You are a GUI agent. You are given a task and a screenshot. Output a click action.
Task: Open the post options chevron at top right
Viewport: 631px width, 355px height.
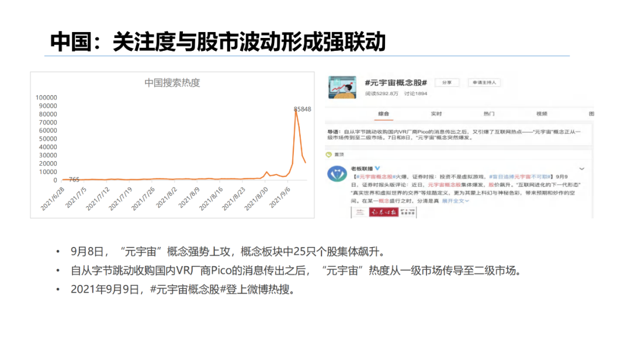tap(582, 168)
